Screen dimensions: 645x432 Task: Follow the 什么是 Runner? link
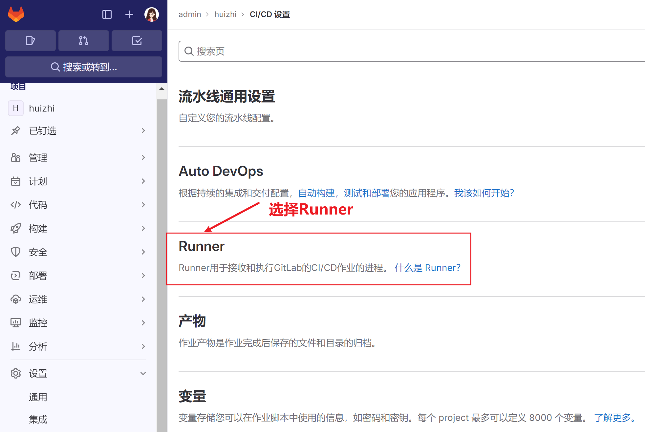pos(427,268)
